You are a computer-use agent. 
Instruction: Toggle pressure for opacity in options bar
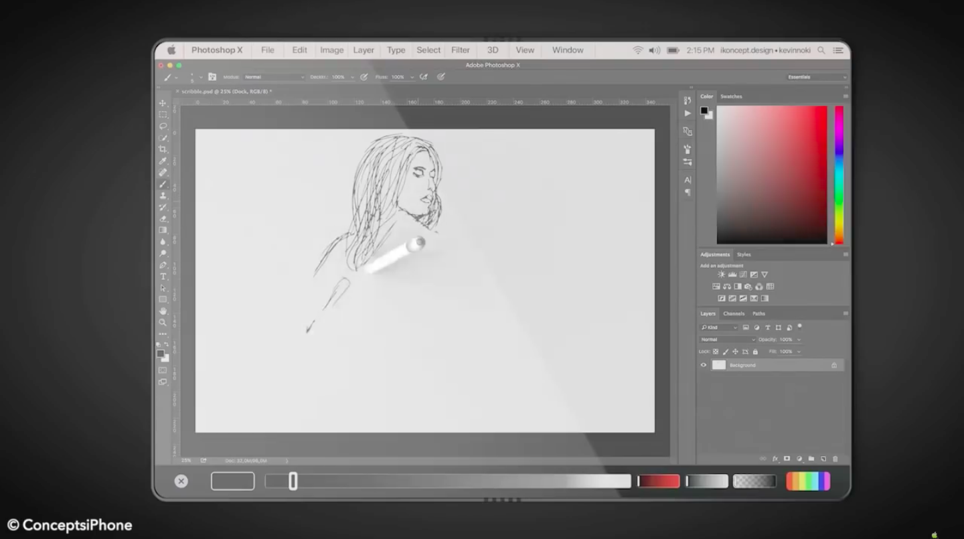pyautogui.click(x=364, y=77)
